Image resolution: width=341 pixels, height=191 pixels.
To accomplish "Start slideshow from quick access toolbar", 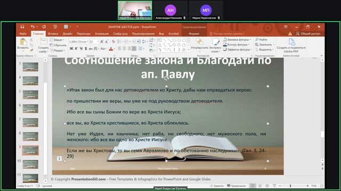I will coord(55,27).
